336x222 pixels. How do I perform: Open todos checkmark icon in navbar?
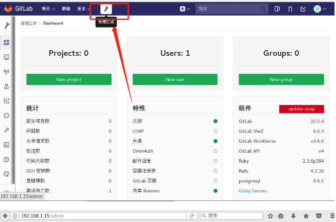(303, 9)
